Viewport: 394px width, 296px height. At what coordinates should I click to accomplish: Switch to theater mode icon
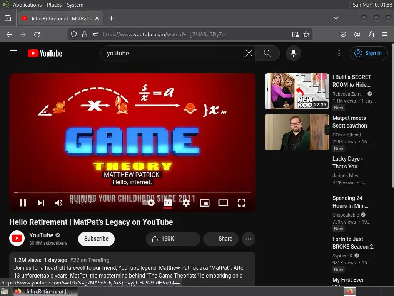point(223,203)
